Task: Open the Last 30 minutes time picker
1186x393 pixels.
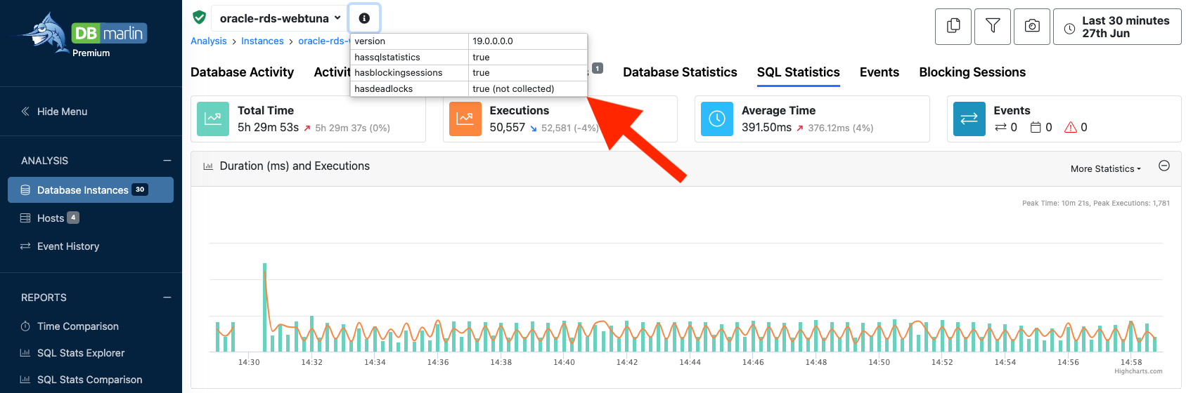Action: (1117, 27)
